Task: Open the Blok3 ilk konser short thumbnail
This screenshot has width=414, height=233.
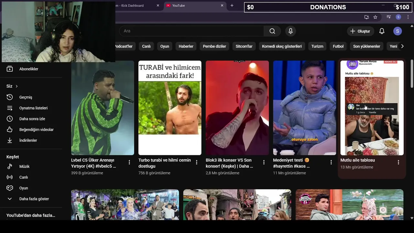Action: pos(237,108)
